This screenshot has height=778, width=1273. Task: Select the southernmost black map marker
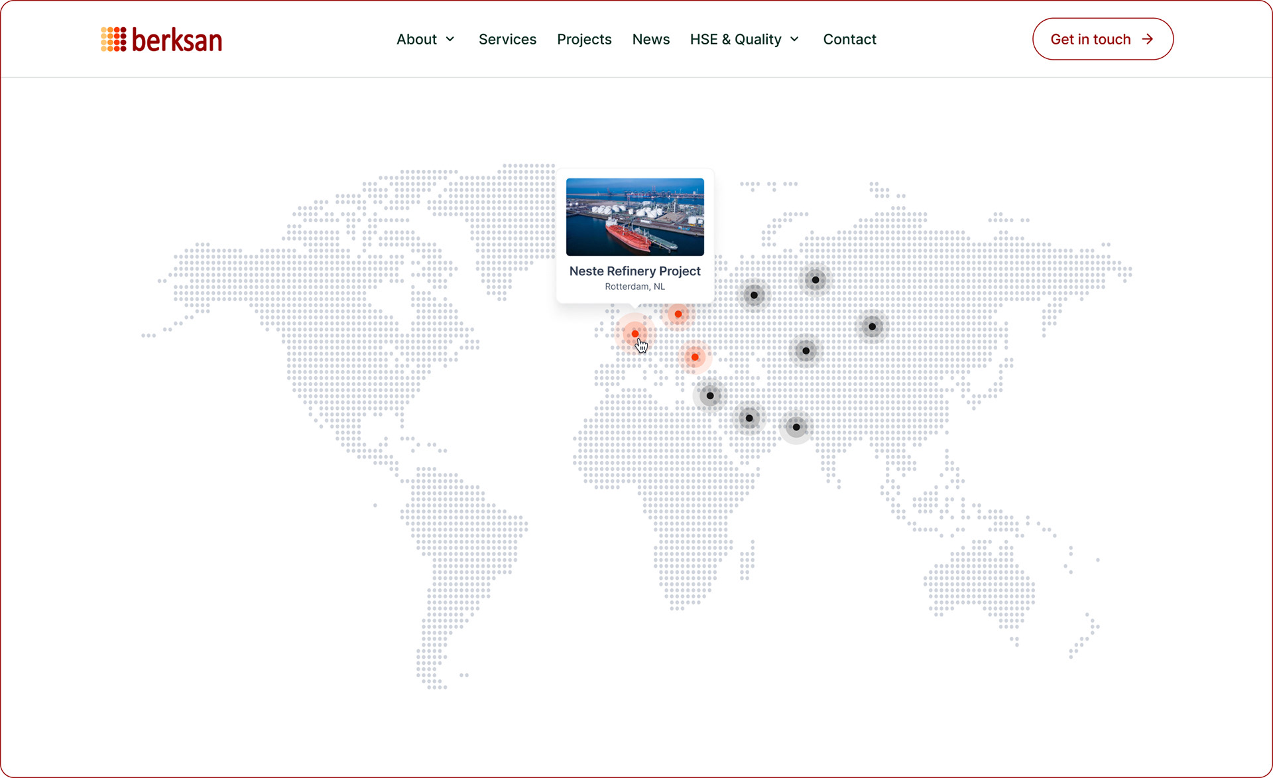[x=796, y=427]
